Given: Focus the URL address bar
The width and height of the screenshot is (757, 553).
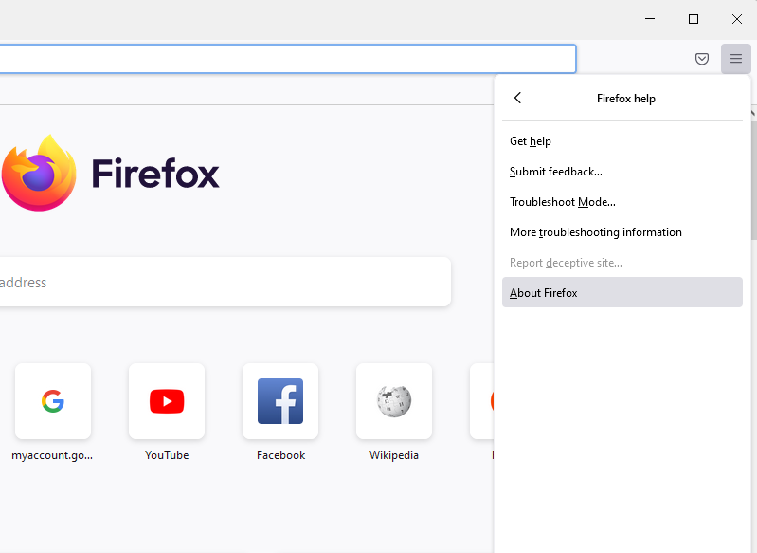Looking at the screenshot, I should click(288, 59).
